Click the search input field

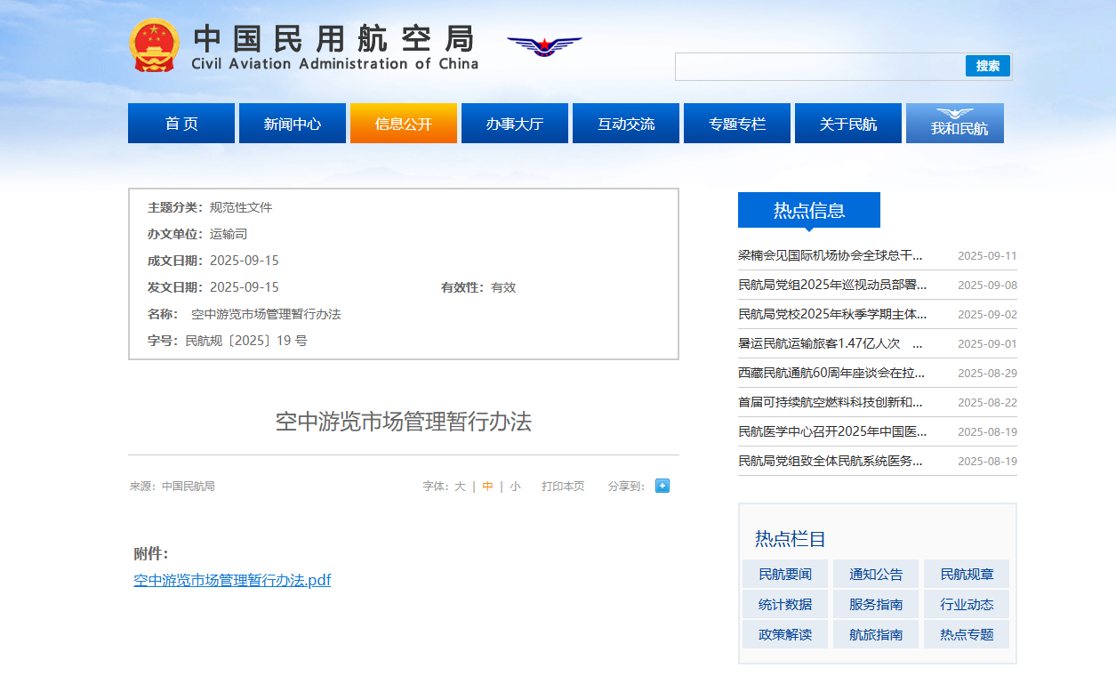click(x=819, y=67)
